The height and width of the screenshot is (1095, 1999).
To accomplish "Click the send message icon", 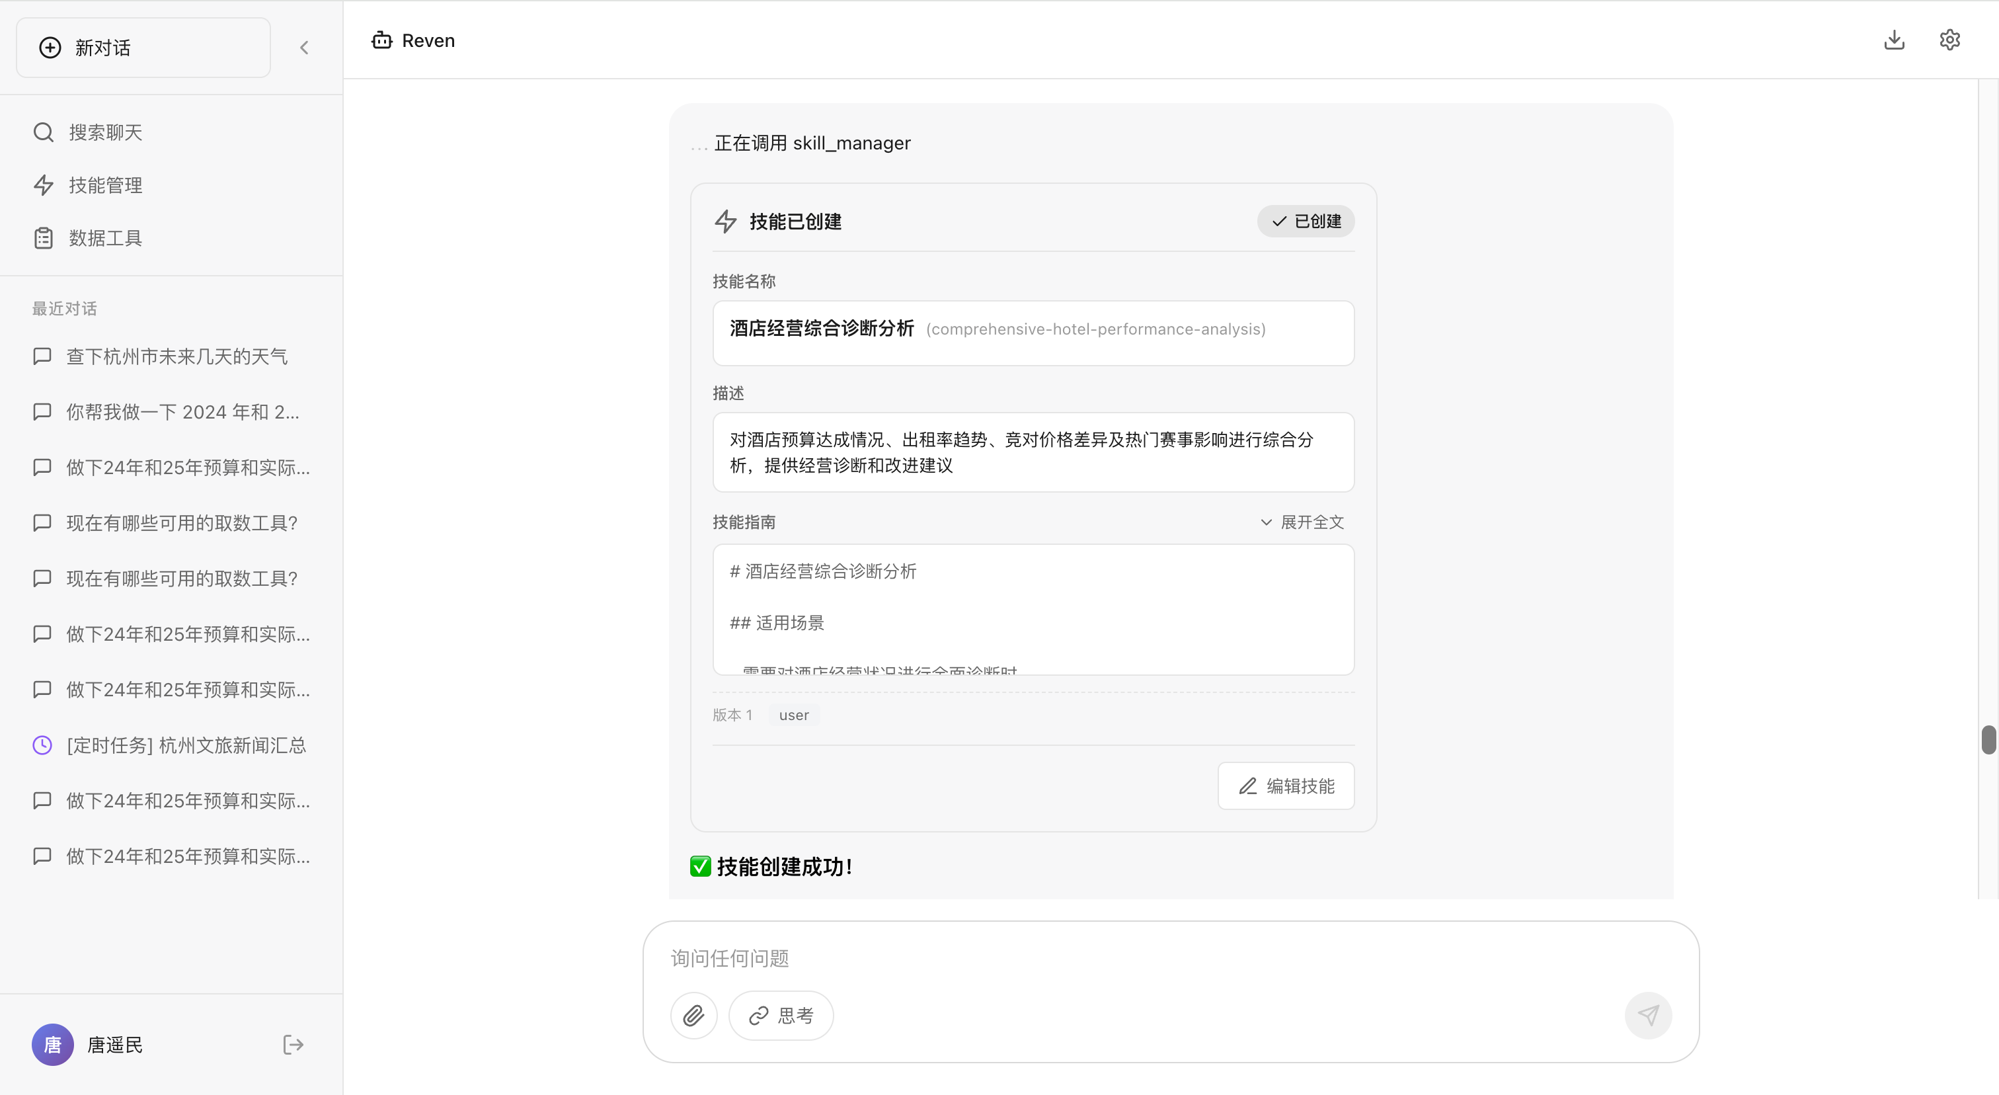I will click(1648, 1015).
